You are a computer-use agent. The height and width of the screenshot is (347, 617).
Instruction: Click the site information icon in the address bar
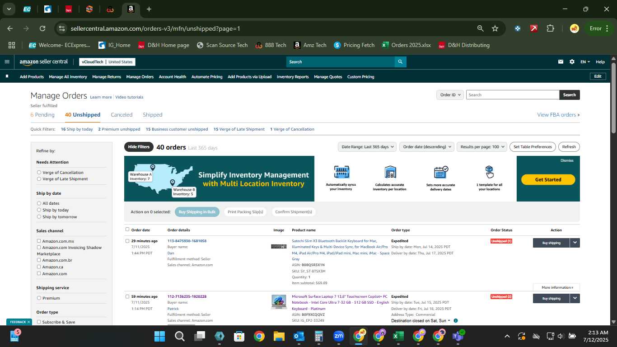point(62,28)
